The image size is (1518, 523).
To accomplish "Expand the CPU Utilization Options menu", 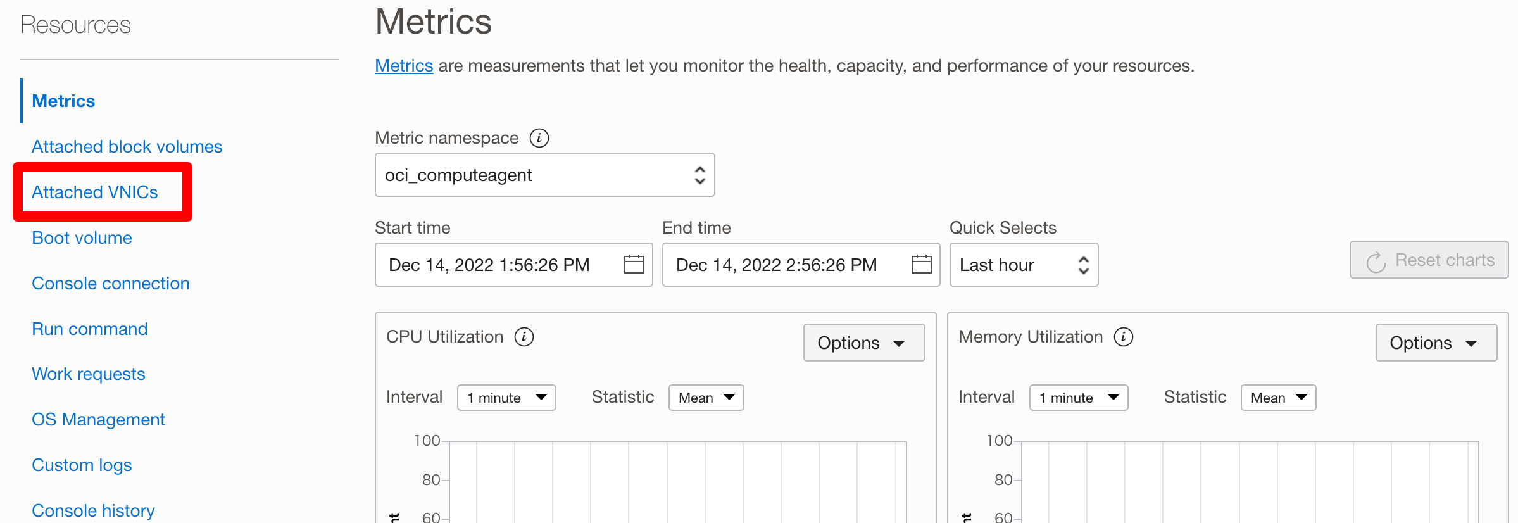I will pyautogui.click(x=863, y=343).
